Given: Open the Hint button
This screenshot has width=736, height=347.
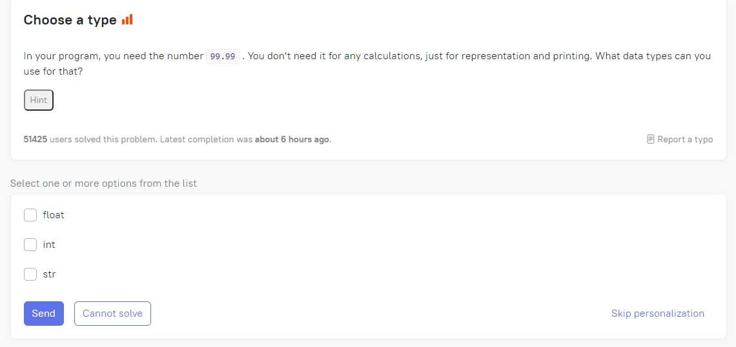Looking at the screenshot, I should click(39, 100).
